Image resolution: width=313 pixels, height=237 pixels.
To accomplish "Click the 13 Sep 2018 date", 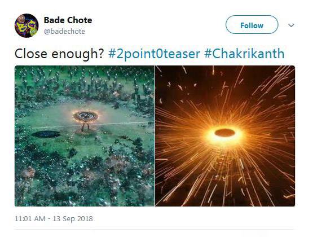I will tap(73, 218).
